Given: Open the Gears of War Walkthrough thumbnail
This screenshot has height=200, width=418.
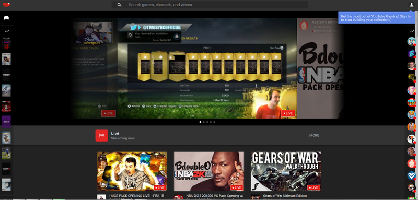Looking at the screenshot, I should (286, 171).
